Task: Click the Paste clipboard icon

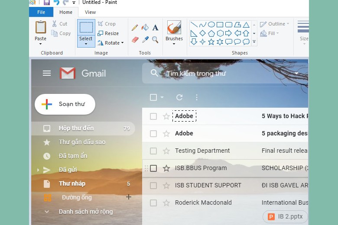Action: pos(41,27)
